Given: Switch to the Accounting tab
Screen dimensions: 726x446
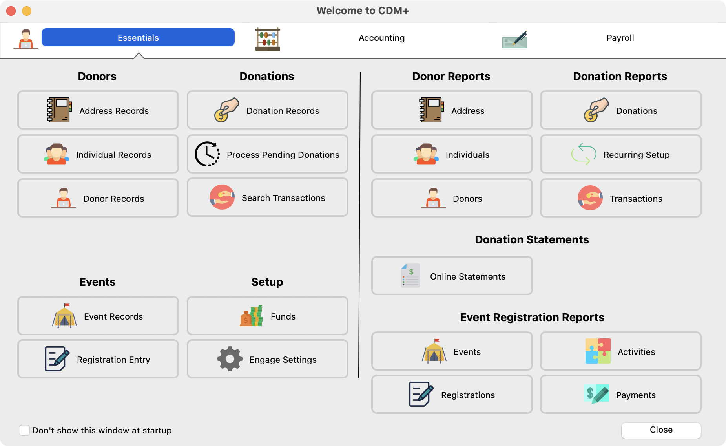Looking at the screenshot, I should [381, 38].
